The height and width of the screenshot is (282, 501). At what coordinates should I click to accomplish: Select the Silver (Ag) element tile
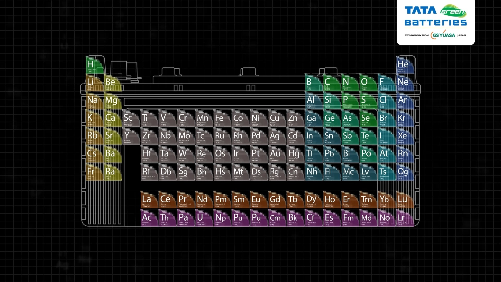(277, 136)
